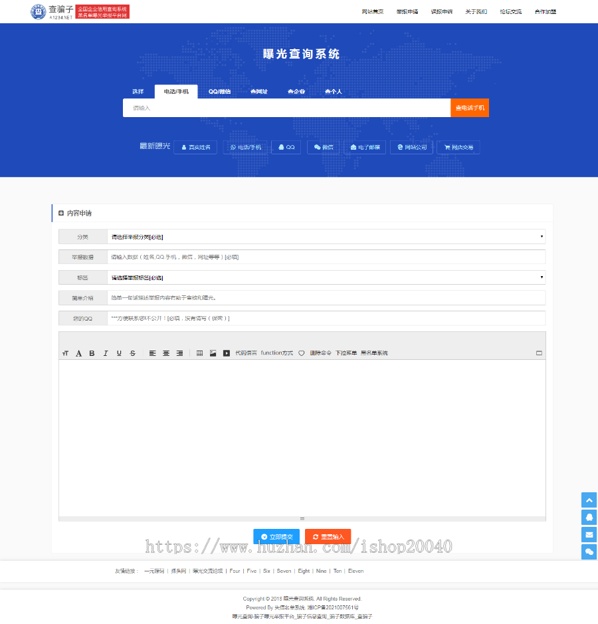Click the 电话/手机 latest exposure button
This screenshot has height=624, width=598.
(245, 147)
